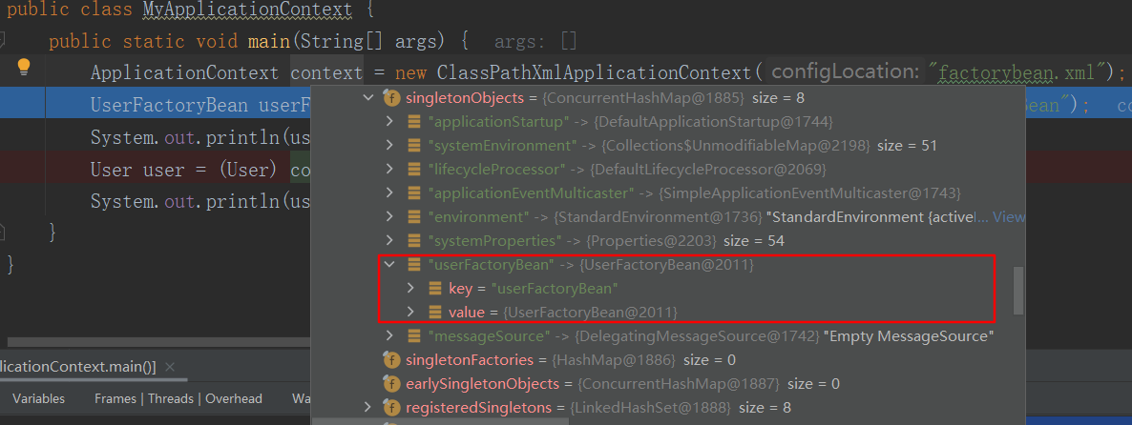
Task: Click the map entry icon beside "messageSource"
Action: [413, 335]
